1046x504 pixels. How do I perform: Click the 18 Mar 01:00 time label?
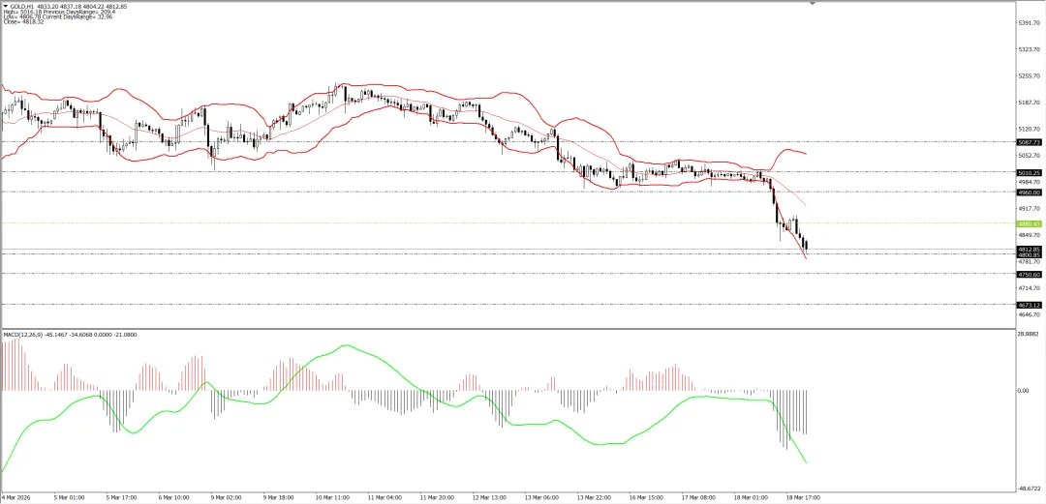tap(751, 498)
